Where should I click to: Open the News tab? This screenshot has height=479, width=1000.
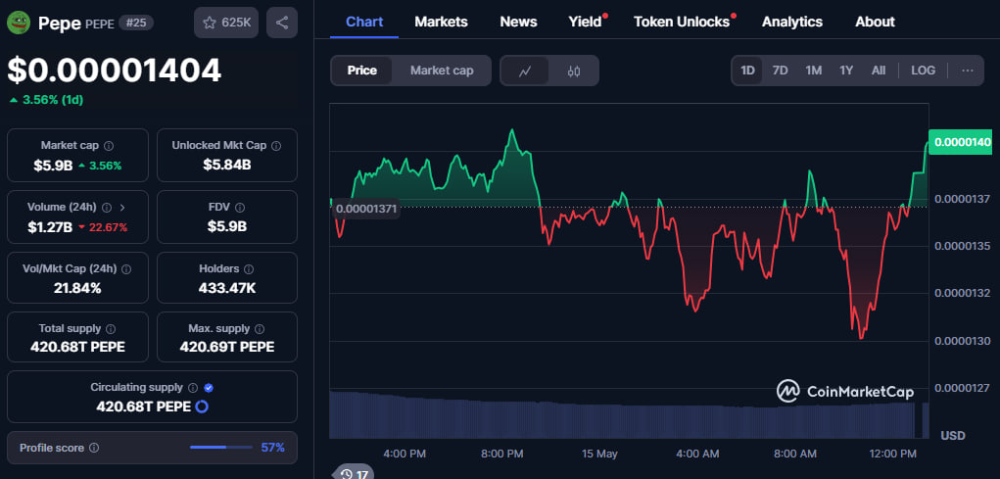pos(518,22)
